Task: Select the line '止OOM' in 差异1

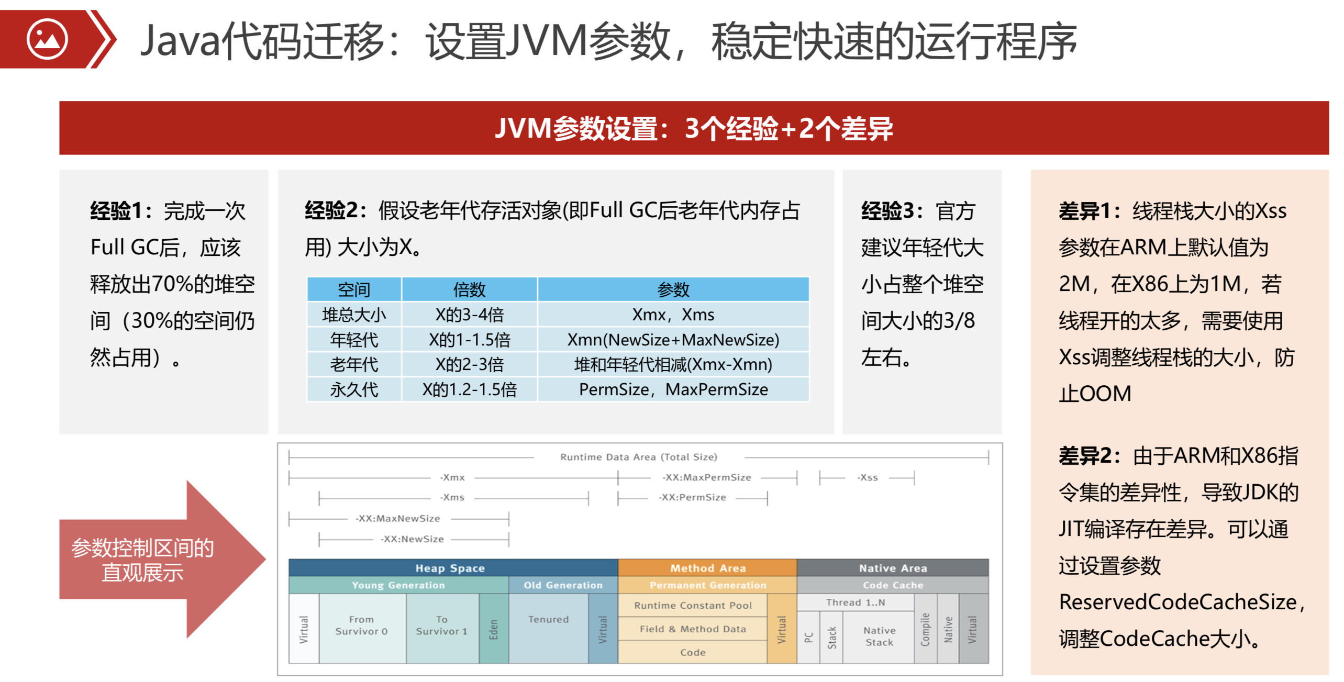Action: tap(1094, 394)
